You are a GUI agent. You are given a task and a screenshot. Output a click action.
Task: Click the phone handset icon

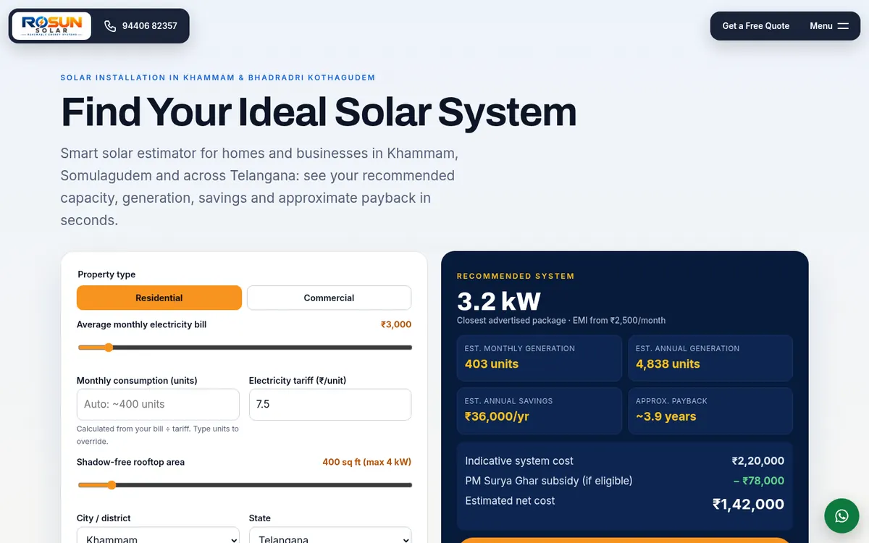coord(110,26)
